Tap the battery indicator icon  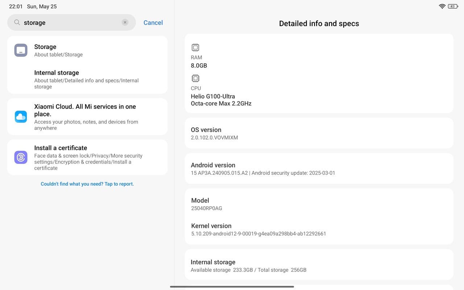453,7
